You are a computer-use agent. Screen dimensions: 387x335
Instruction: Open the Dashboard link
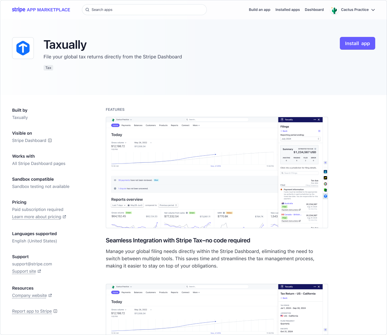314,10
